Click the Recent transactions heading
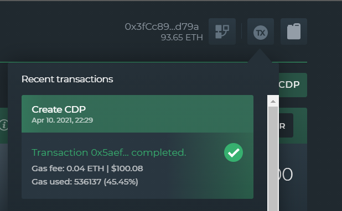Viewport: 342px width, 211px height. (67, 79)
